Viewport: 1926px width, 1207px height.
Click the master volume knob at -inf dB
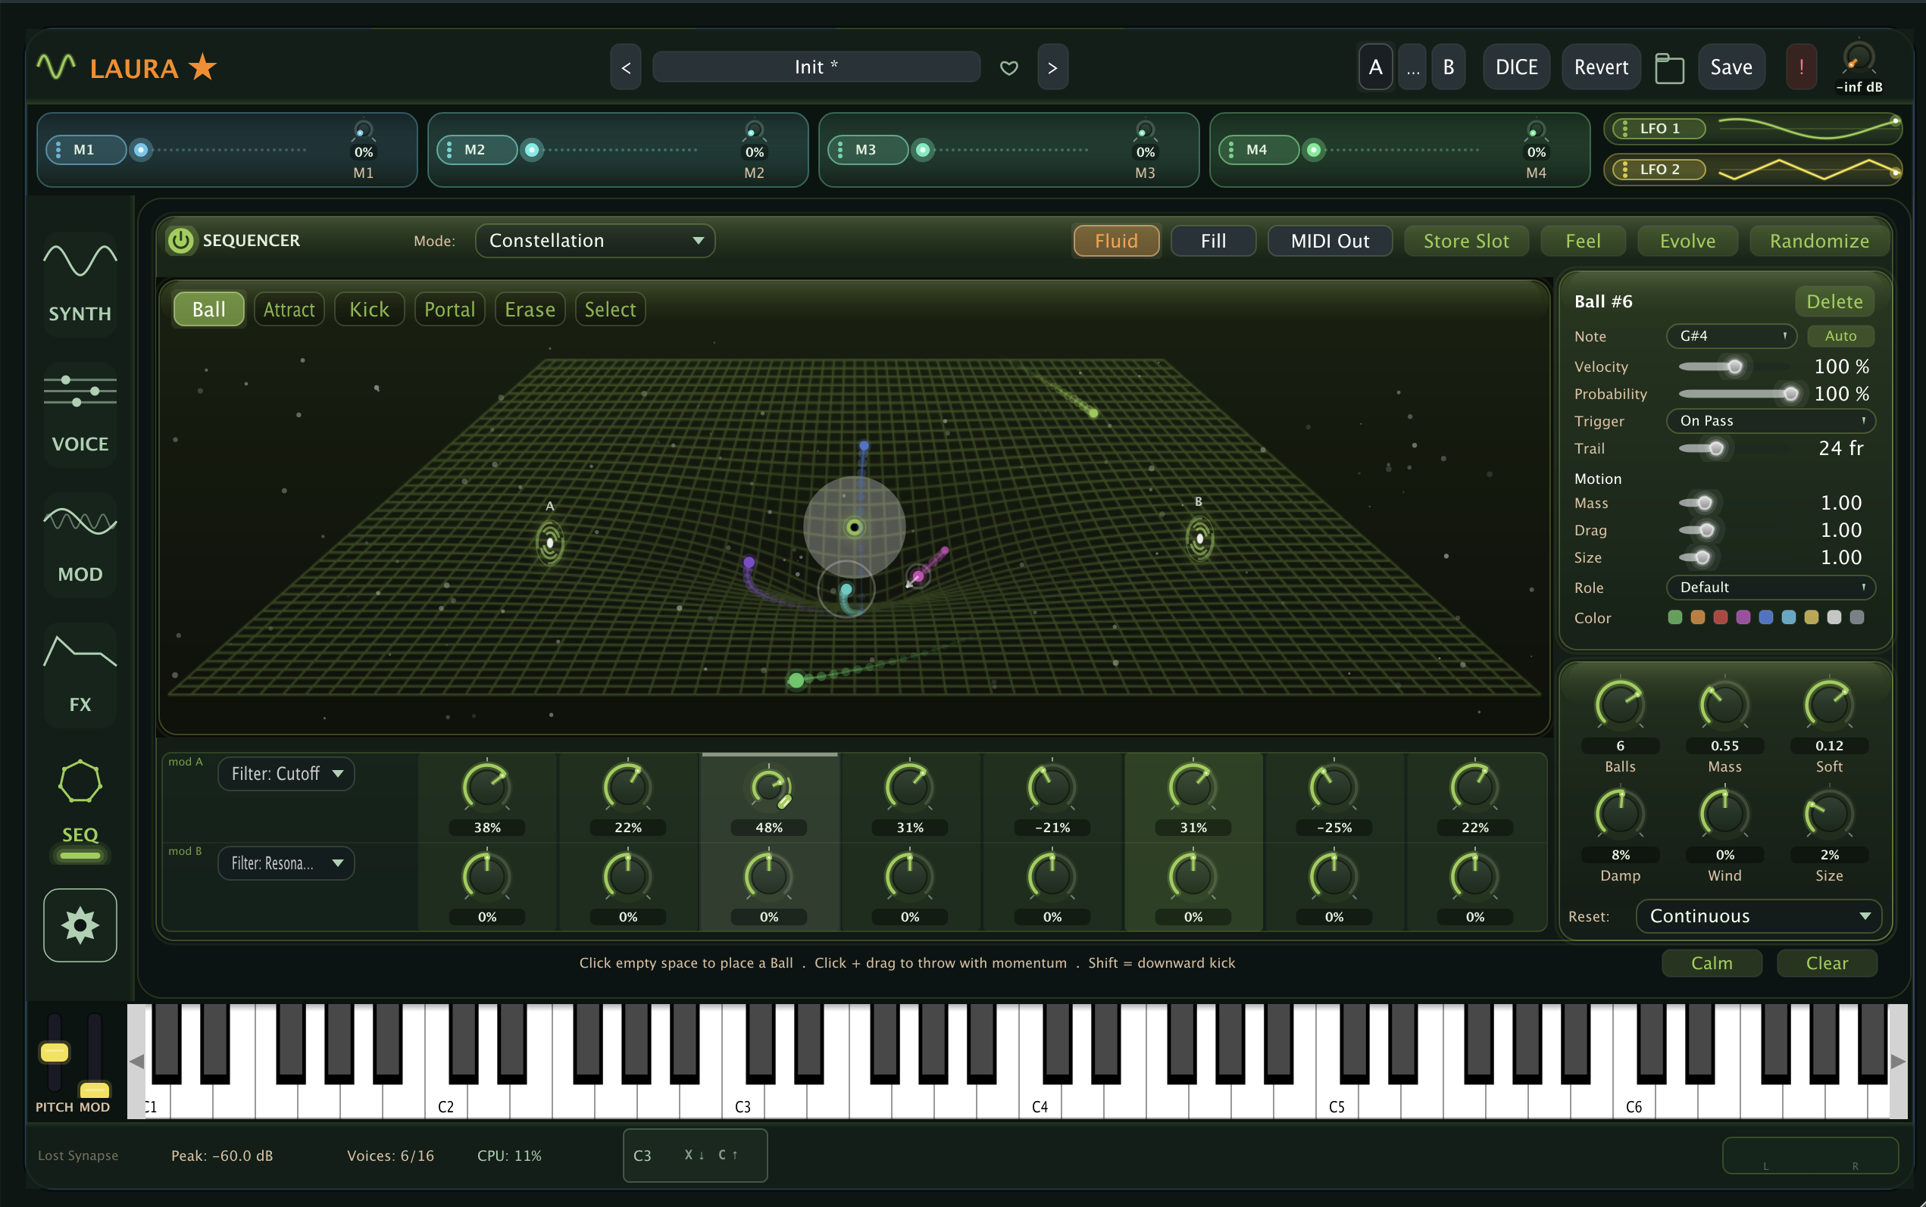[1858, 58]
